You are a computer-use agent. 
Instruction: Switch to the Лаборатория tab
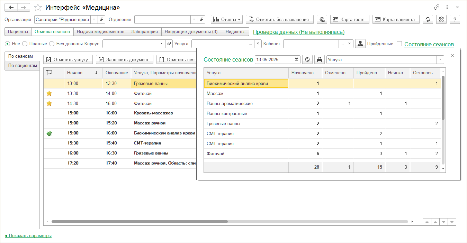click(x=144, y=32)
